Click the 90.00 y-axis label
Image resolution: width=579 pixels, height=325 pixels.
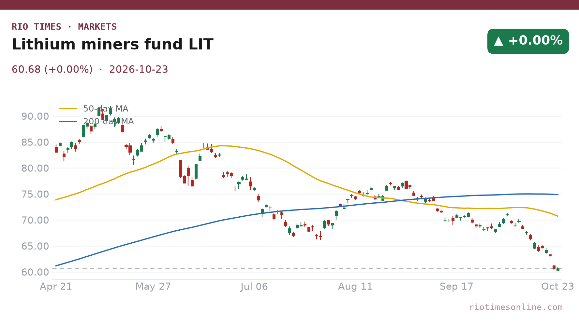[x=35, y=116]
